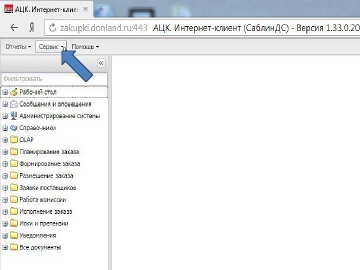360x270 pixels.
Task: Go back with browser back arrow
Action: (x=14, y=28)
